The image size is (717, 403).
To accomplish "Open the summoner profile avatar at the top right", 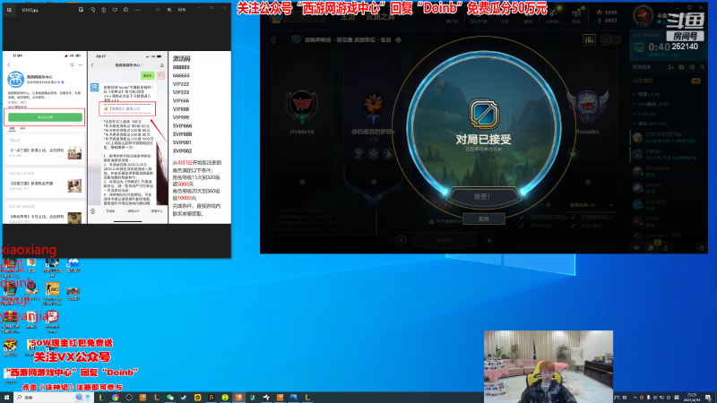I will click(643, 15).
